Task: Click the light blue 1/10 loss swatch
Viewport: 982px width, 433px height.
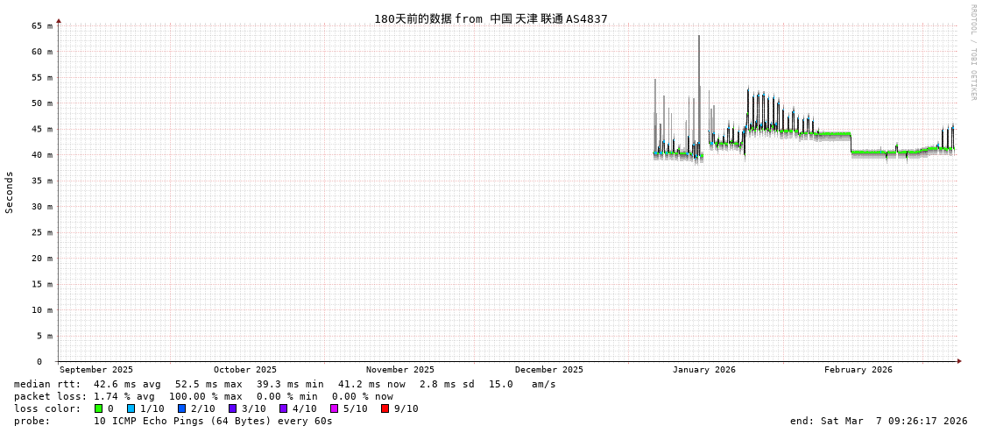Action: pyautogui.click(x=131, y=408)
